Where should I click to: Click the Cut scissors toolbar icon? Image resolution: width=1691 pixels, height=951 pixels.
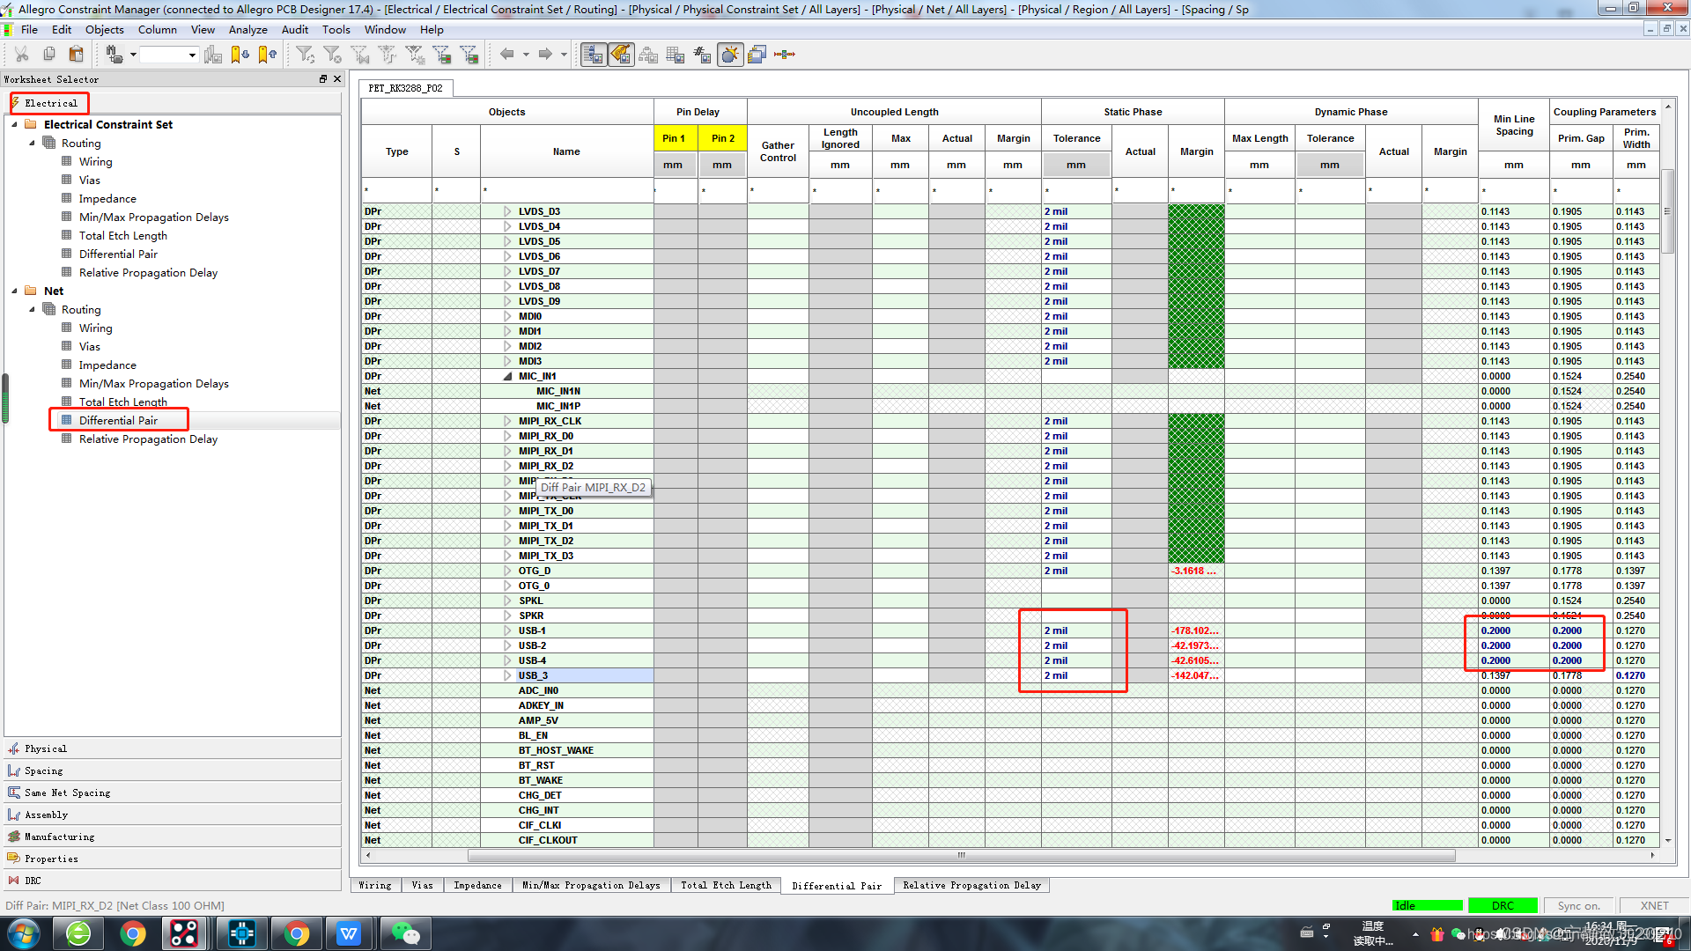21,55
